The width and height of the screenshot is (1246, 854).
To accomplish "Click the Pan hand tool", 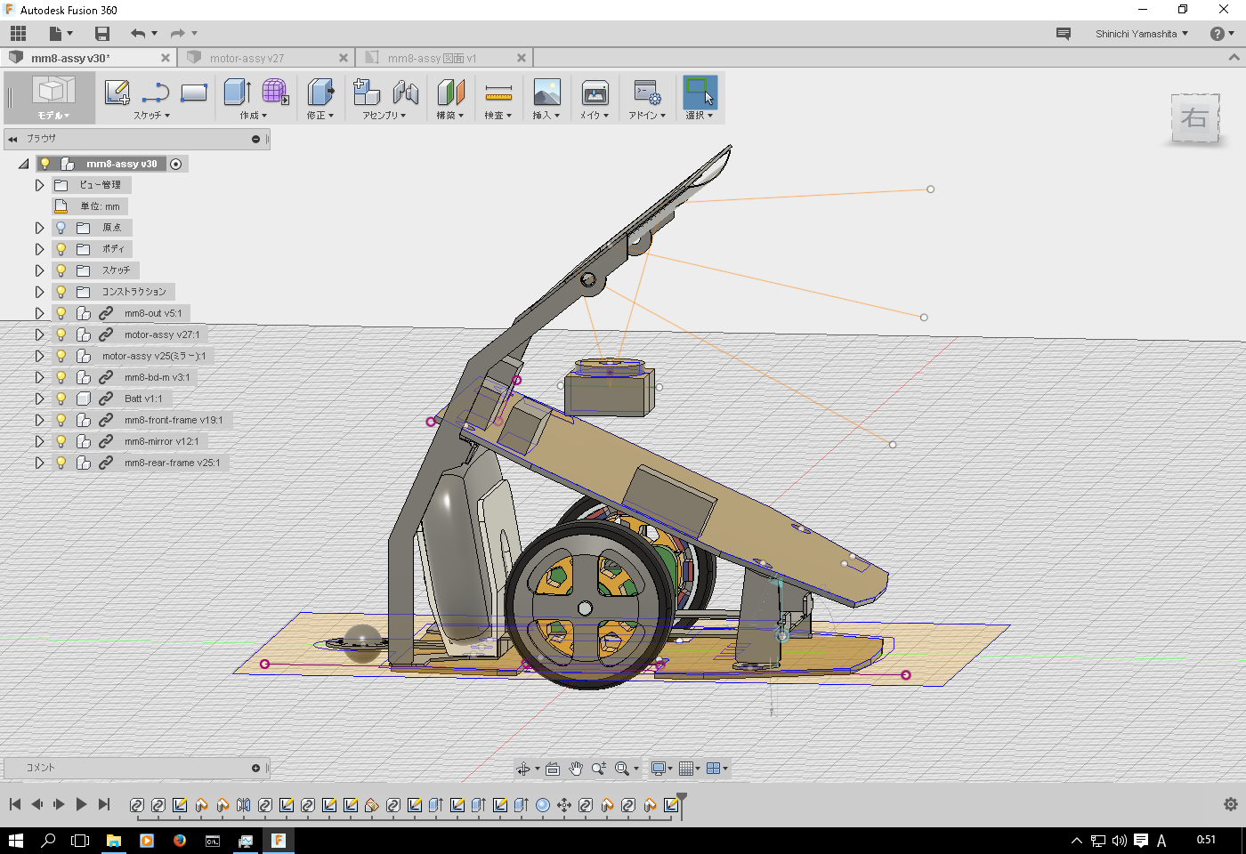I will [576, 769].
